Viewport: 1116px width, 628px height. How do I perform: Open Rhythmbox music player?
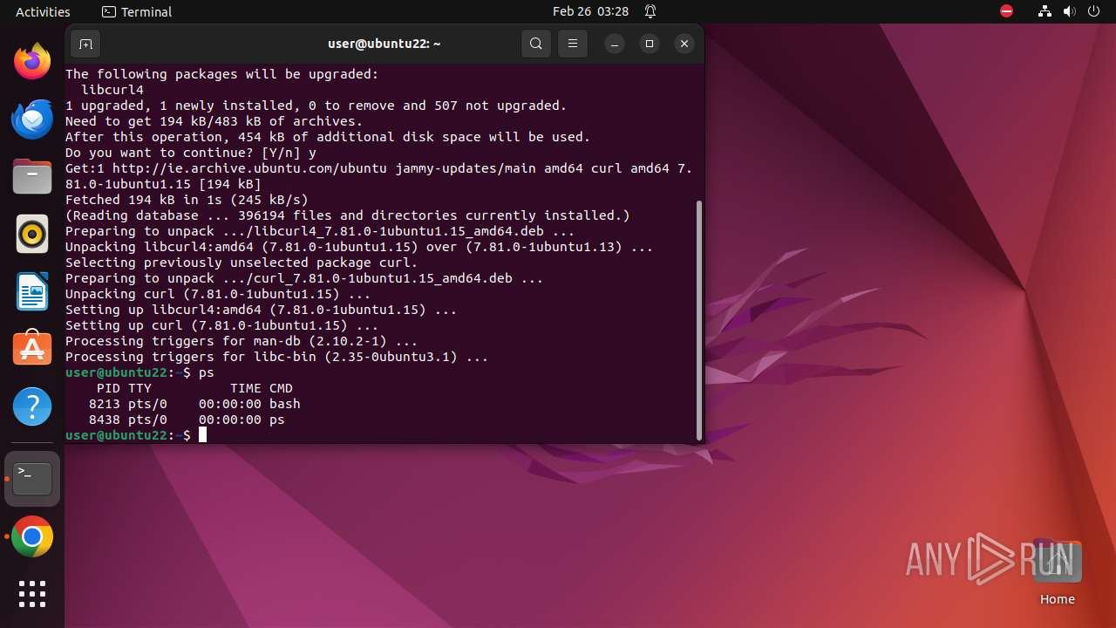(x=32, y=234)
